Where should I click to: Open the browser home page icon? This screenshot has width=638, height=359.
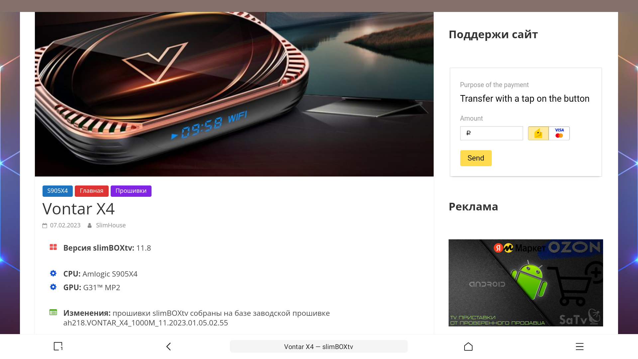point(468,346)
